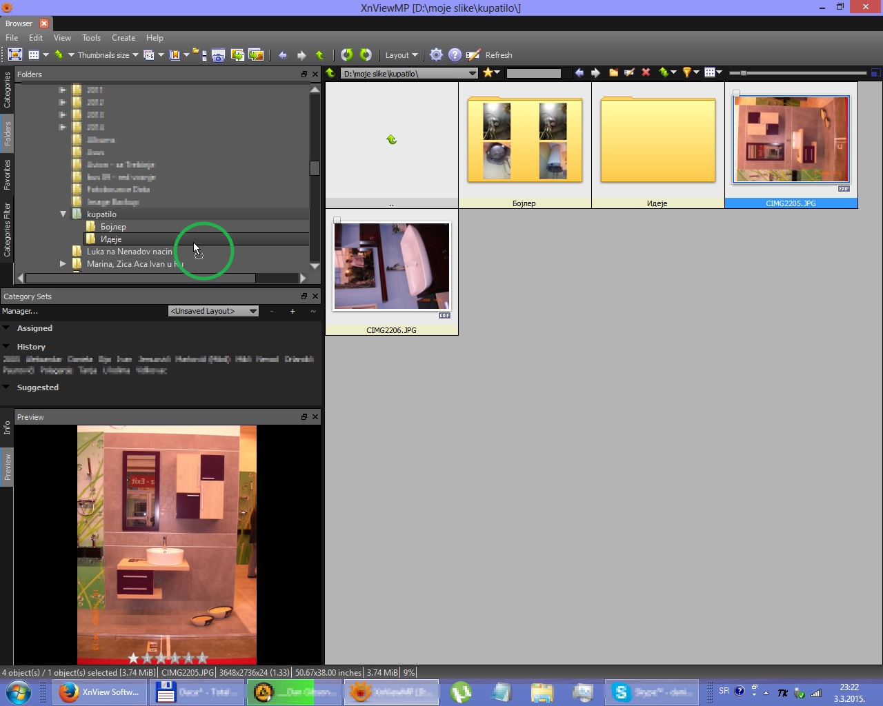Click the fullscreen view icon in toolbar

[x=15, y=54]
